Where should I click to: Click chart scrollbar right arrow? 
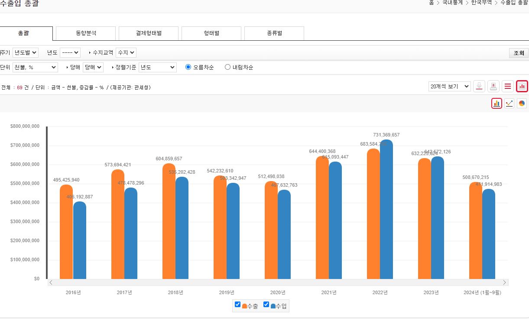click(x=504, y=282)
